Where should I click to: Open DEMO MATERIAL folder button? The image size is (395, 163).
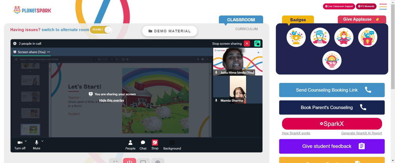tap(169, 31)
